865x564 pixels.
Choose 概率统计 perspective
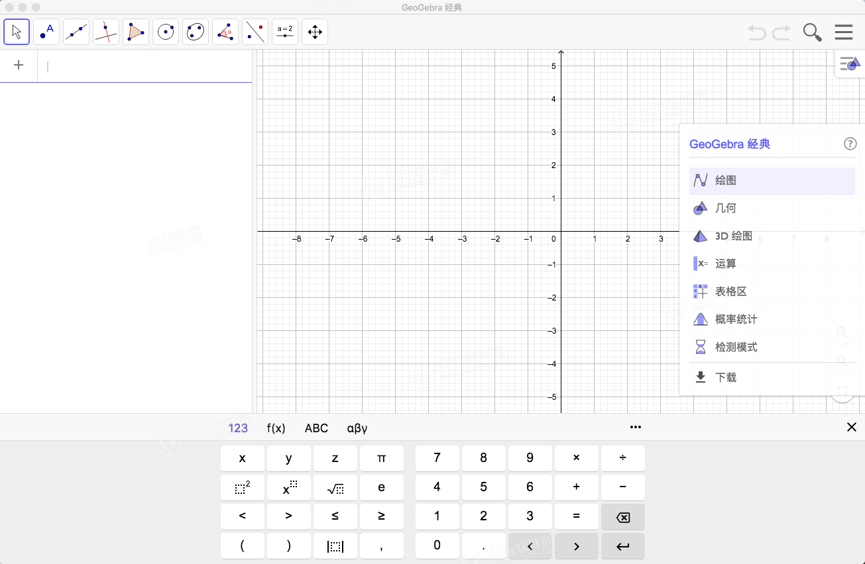click(x=772, y=320)
